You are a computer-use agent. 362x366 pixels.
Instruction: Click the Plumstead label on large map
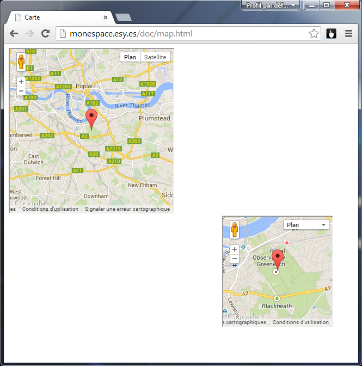(155, 118)
